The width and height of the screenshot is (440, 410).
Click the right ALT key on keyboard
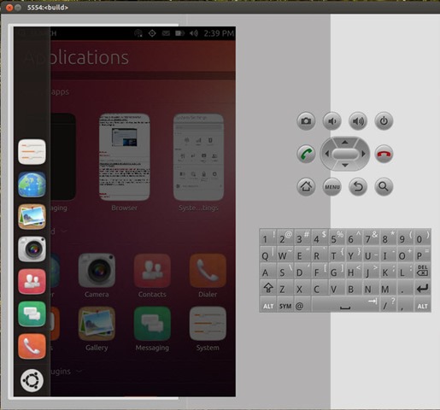[x=422, y=305]
